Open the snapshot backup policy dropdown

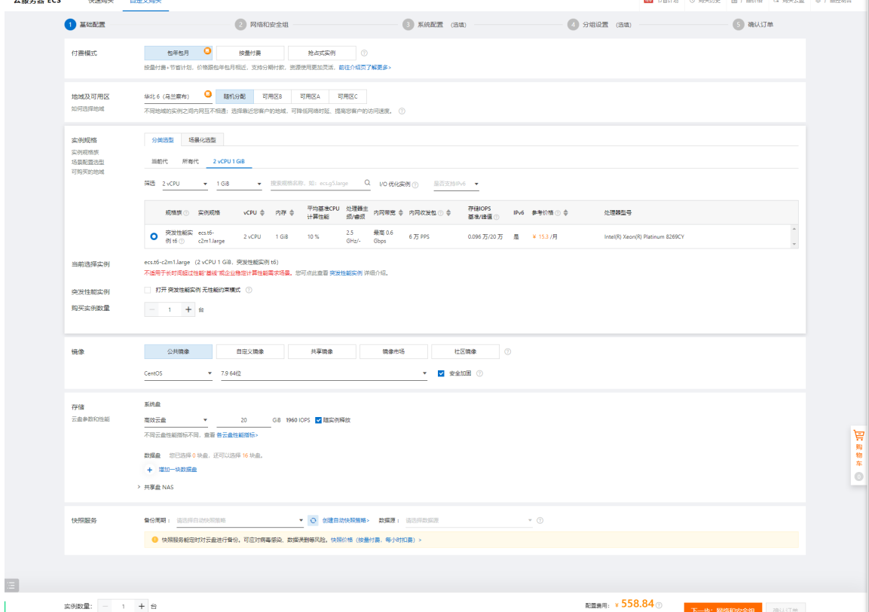[240, 521]
